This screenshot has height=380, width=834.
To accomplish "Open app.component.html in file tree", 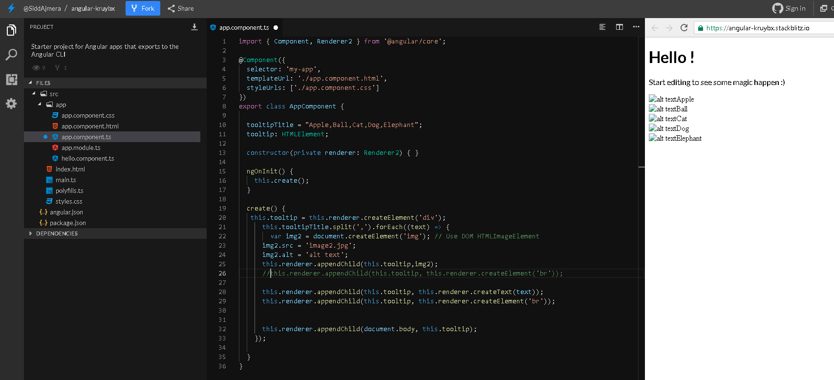I will tap(90, 126).
